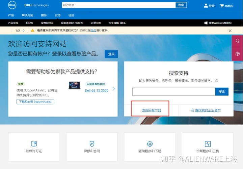The height and width of the screenshot is (169, 243).
Task: Open the 解决方案 top menu
Action: [x=27, y=15]
